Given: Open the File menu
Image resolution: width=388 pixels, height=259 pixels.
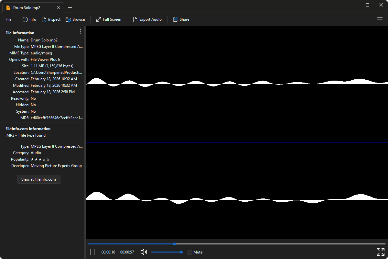Looking at the screenshot, I should pyautogui.click(x=8, y=19).
